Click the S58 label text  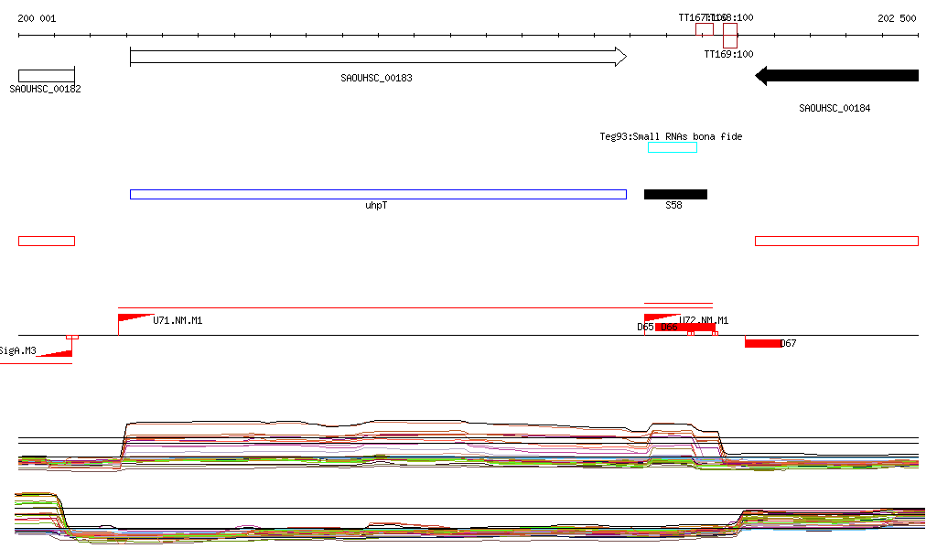click(x=673, y=206)
